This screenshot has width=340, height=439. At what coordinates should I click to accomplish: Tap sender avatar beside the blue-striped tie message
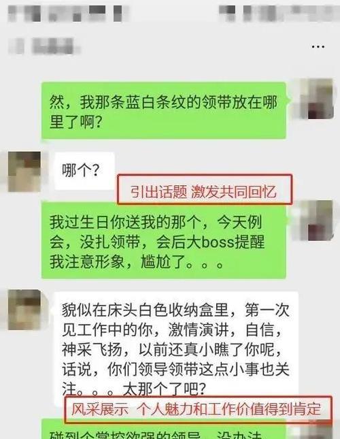(313, 99)
